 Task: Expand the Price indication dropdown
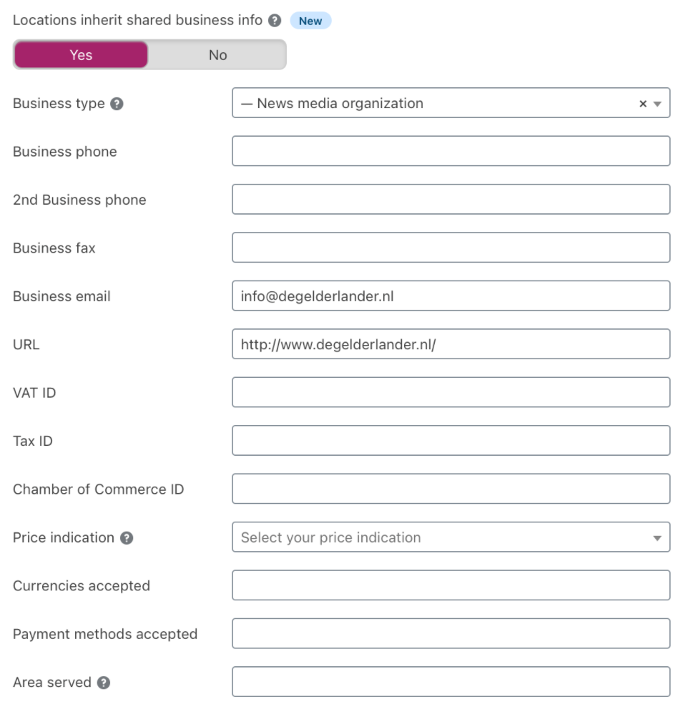pos(657,538)
